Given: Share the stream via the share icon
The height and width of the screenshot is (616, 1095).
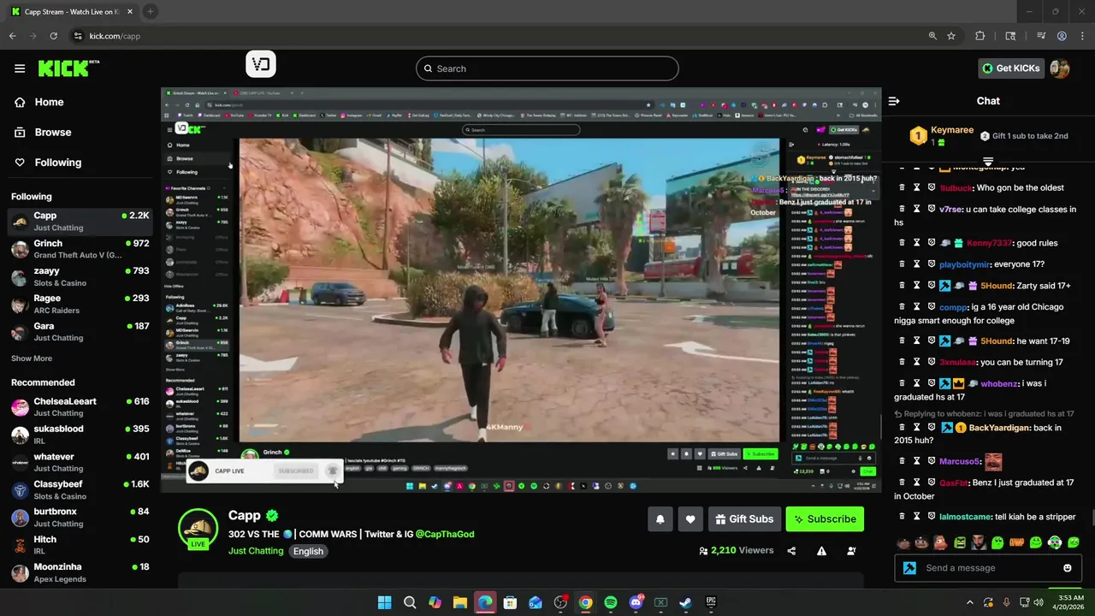Looking at the screenshot, I should click(791, 551).
